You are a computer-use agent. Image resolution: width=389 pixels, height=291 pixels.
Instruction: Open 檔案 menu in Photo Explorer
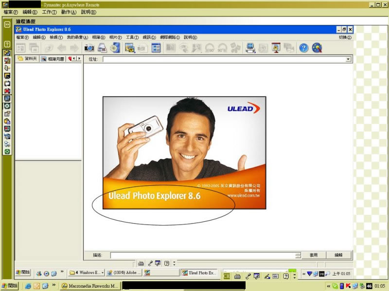point(22,37)
